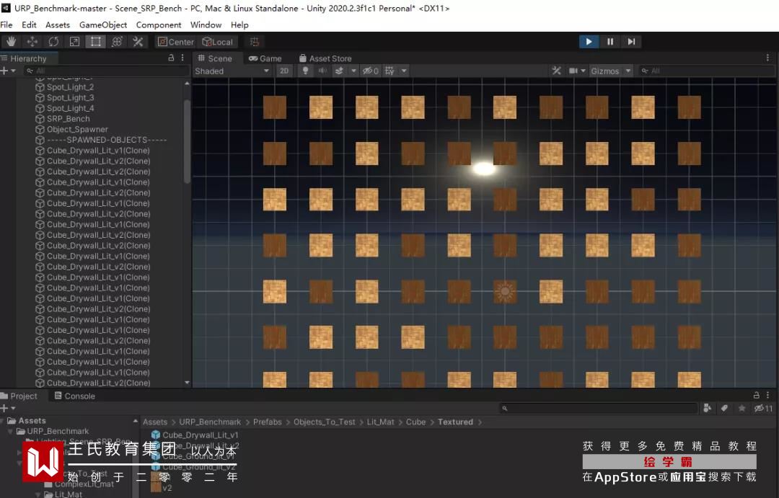The height and width of the screenshot is (498, 779).
Task: Click the Play button
Action: tap(589, 42)
